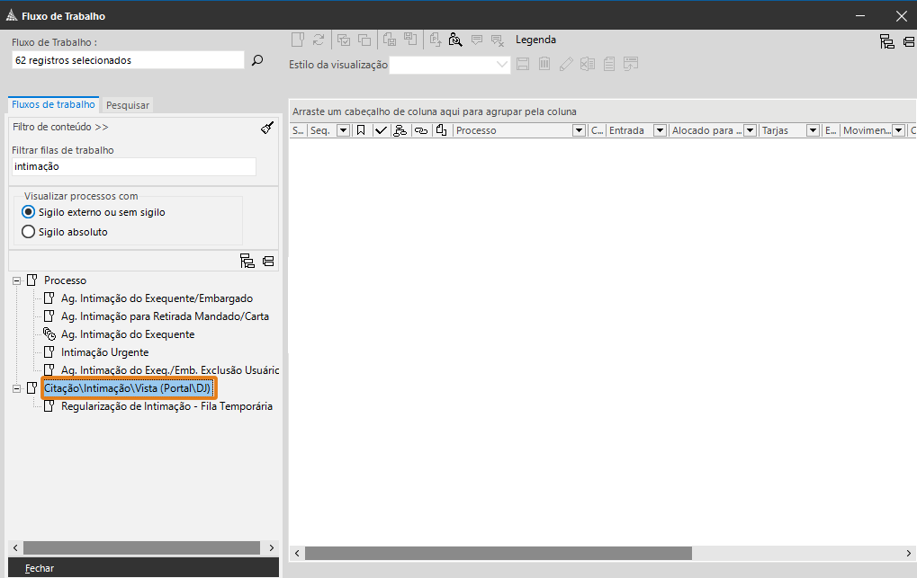Click the person with magnifier toolbar icon
This screenshot has width=917, height=578.
pyautogui.click(x=455, y=40)
